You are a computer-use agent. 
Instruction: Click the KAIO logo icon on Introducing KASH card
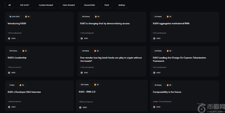point(9,38)
